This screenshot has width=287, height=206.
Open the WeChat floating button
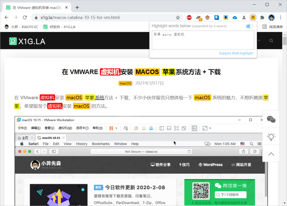click(x=271, y=119)
